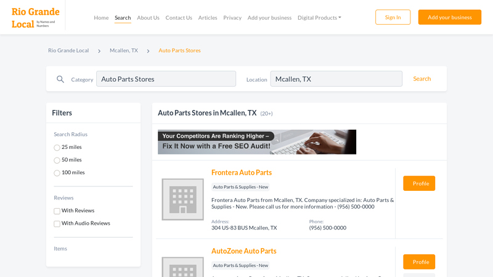Click Frontera's Auto Parts & Supplies tag
The width and height of the screenshot is (493, 277).
click(x=240, y=187)
